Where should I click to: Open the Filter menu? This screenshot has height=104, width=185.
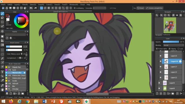25,5
